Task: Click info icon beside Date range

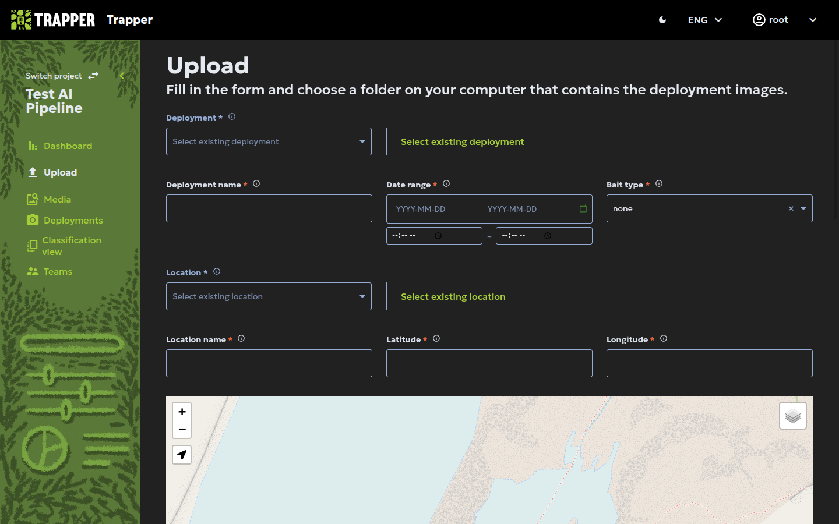Action: (446, 183)
